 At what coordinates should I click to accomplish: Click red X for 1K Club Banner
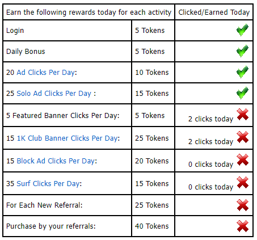coord(243,137)
